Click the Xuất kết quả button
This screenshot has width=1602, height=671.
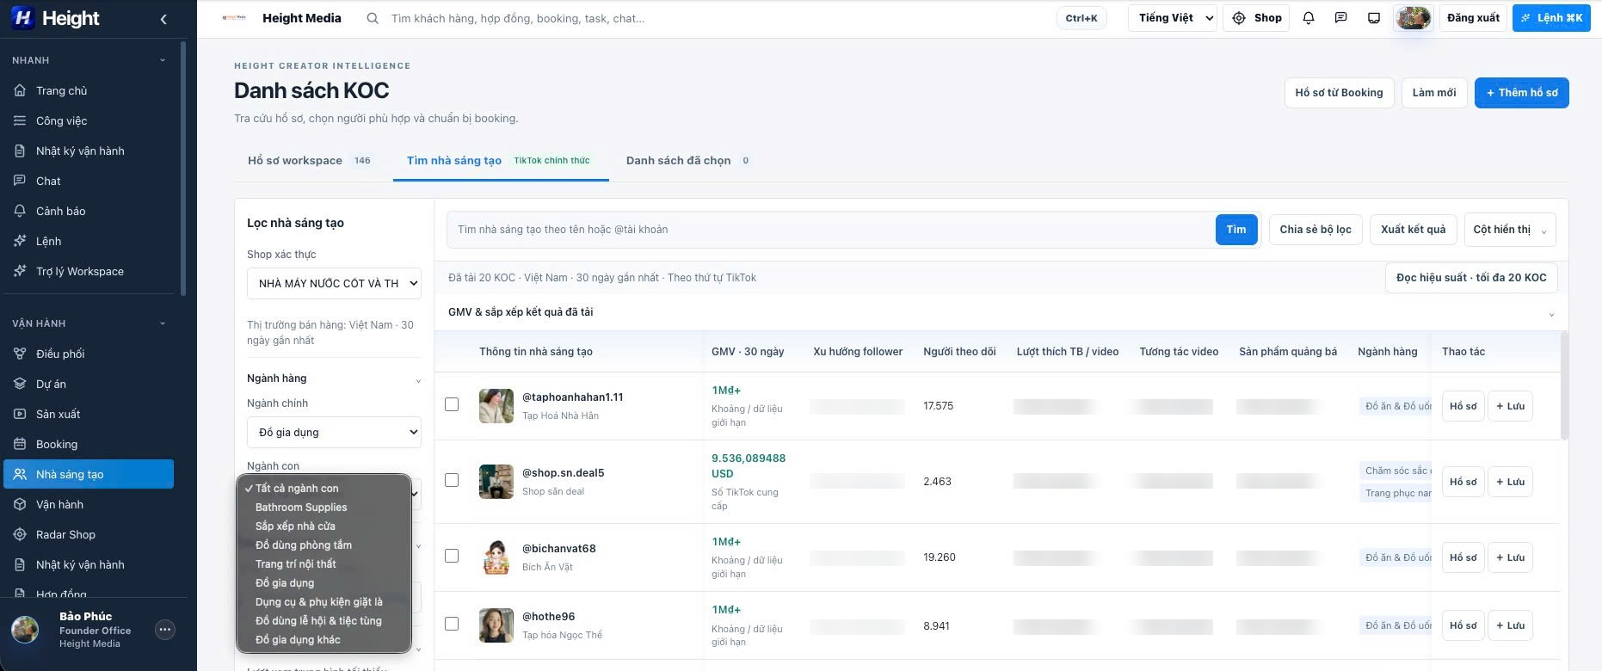(1413, 230)
